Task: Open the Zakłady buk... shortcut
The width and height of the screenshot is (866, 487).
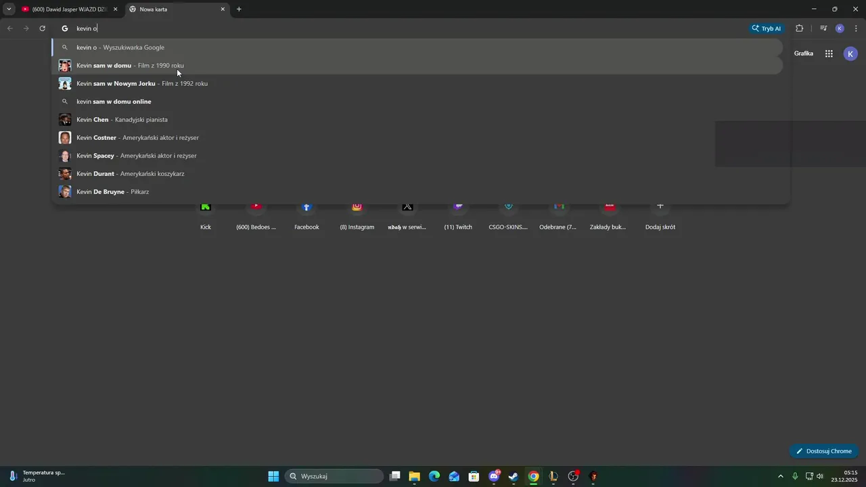Action: tap(608, 216)
